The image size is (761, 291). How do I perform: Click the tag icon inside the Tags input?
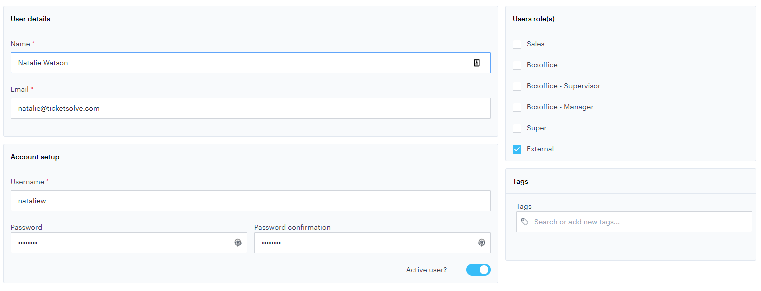525,221
